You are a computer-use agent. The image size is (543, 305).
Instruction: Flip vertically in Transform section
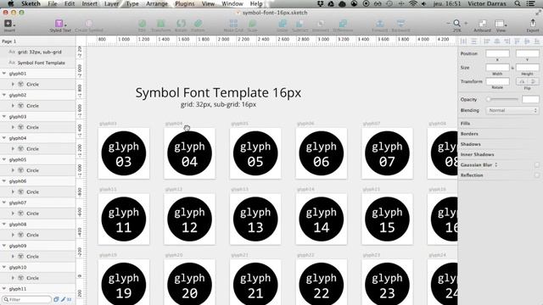tap(534, 81)
